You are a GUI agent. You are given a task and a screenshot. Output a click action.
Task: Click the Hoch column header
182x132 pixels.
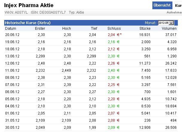(x=66, y=29)
